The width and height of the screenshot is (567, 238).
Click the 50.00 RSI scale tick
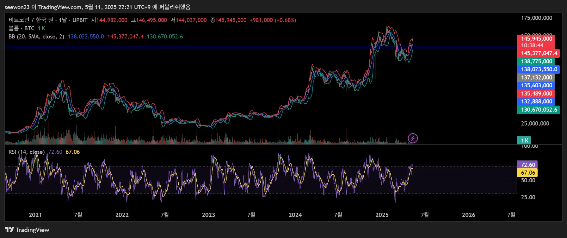point(528,180)
